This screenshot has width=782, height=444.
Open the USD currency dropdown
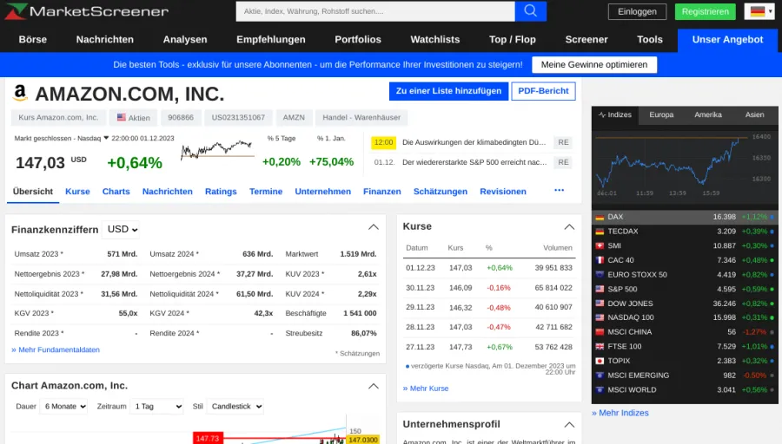click(x=122, y=230)
